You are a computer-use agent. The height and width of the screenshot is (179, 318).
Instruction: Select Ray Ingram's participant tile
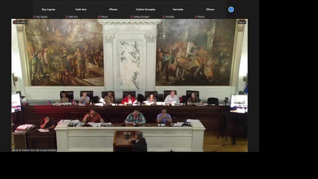49,9
